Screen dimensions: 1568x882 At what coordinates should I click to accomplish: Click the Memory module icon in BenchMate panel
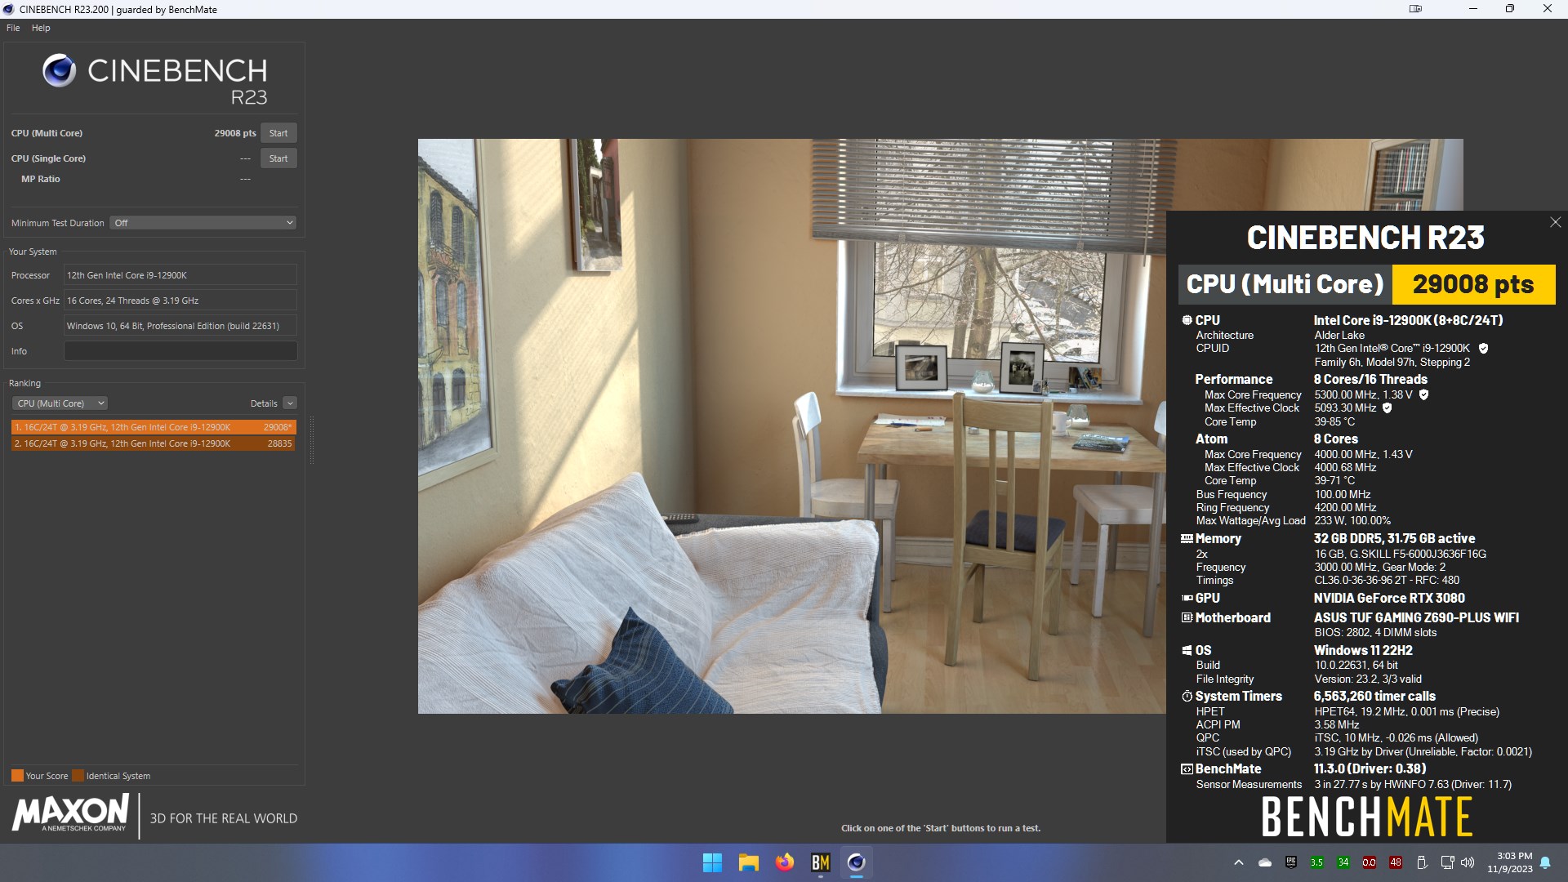pos(1187,538)
